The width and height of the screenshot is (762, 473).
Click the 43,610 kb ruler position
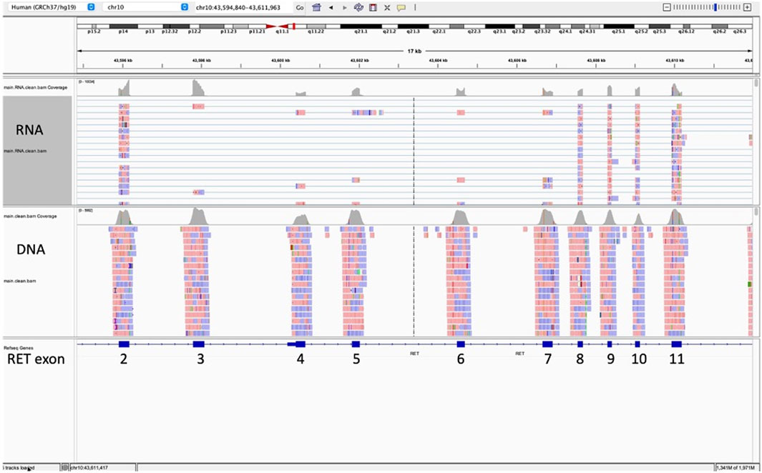[674, 61]
